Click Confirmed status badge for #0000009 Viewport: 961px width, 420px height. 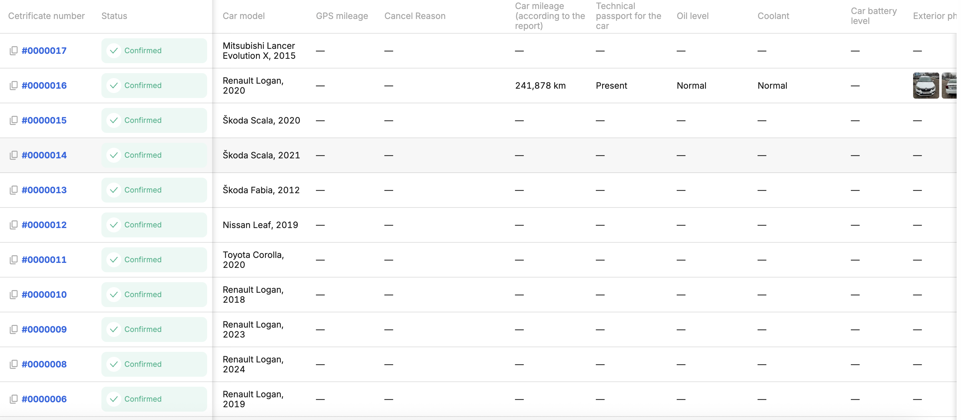pos(154,329)
